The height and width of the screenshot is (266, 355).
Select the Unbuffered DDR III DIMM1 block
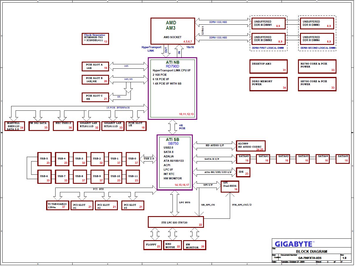(x=269, y=23)
